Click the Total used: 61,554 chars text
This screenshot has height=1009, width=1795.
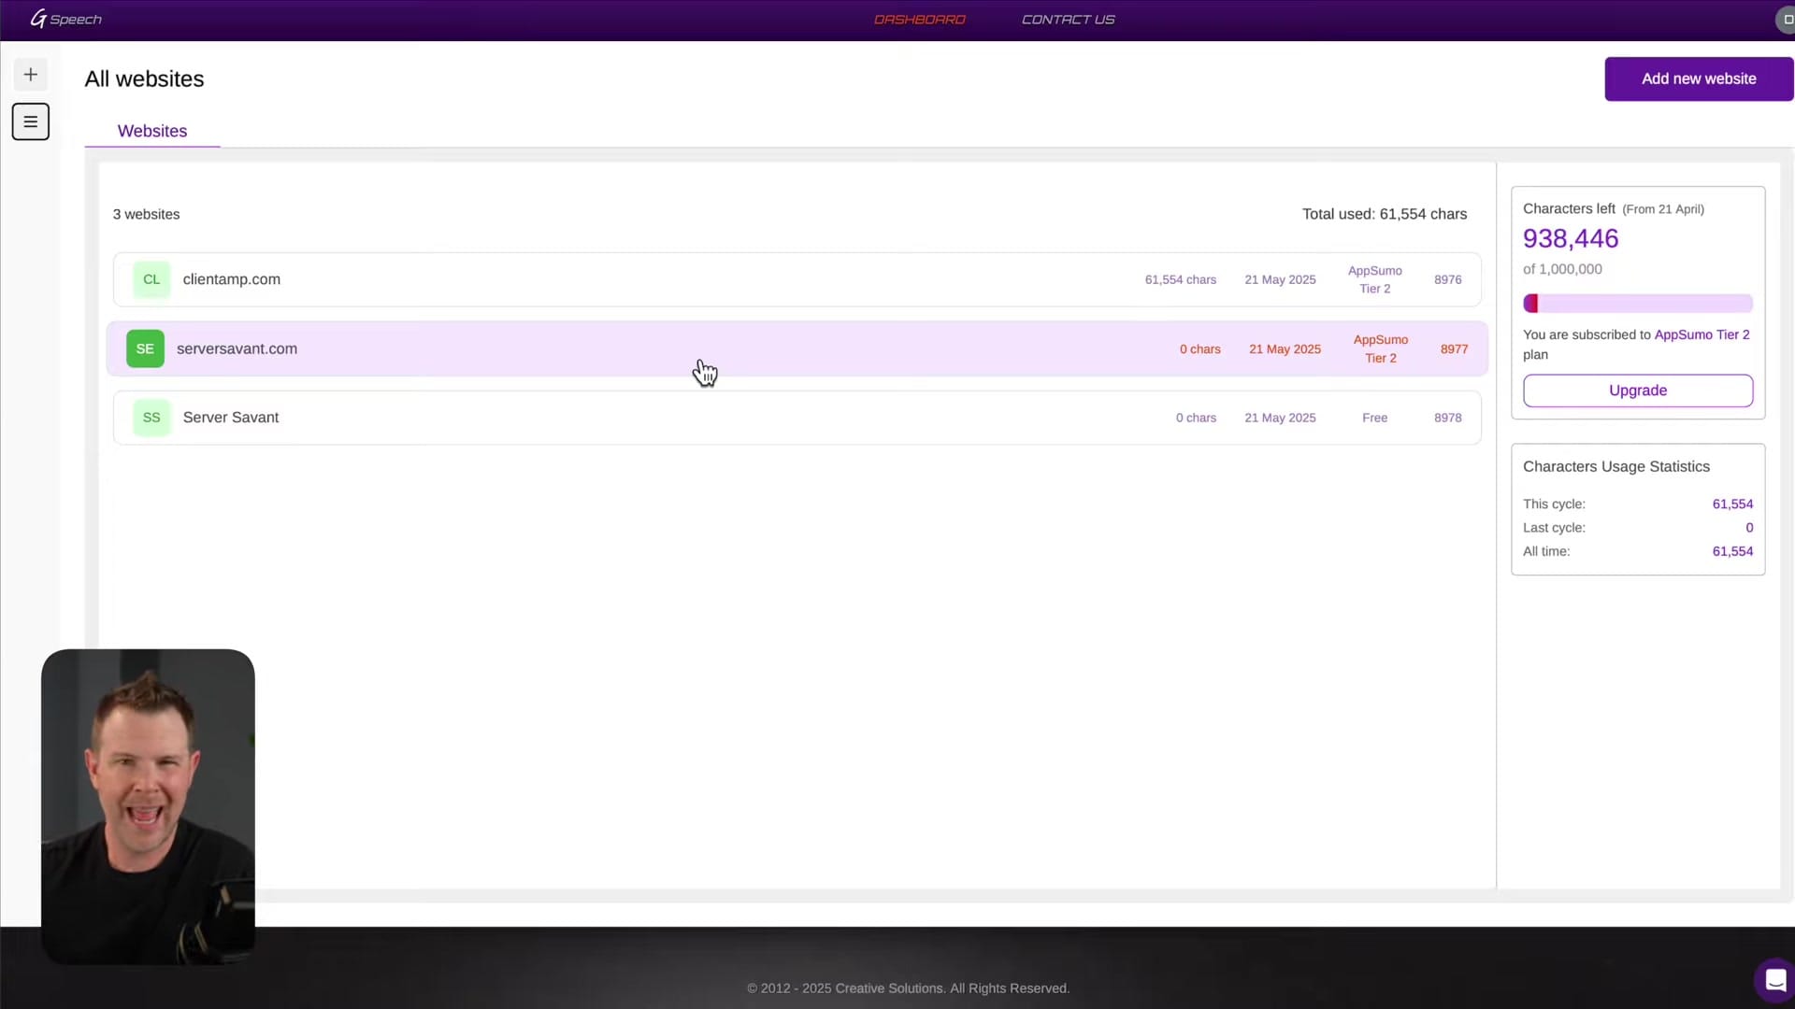coord(1385,214)
